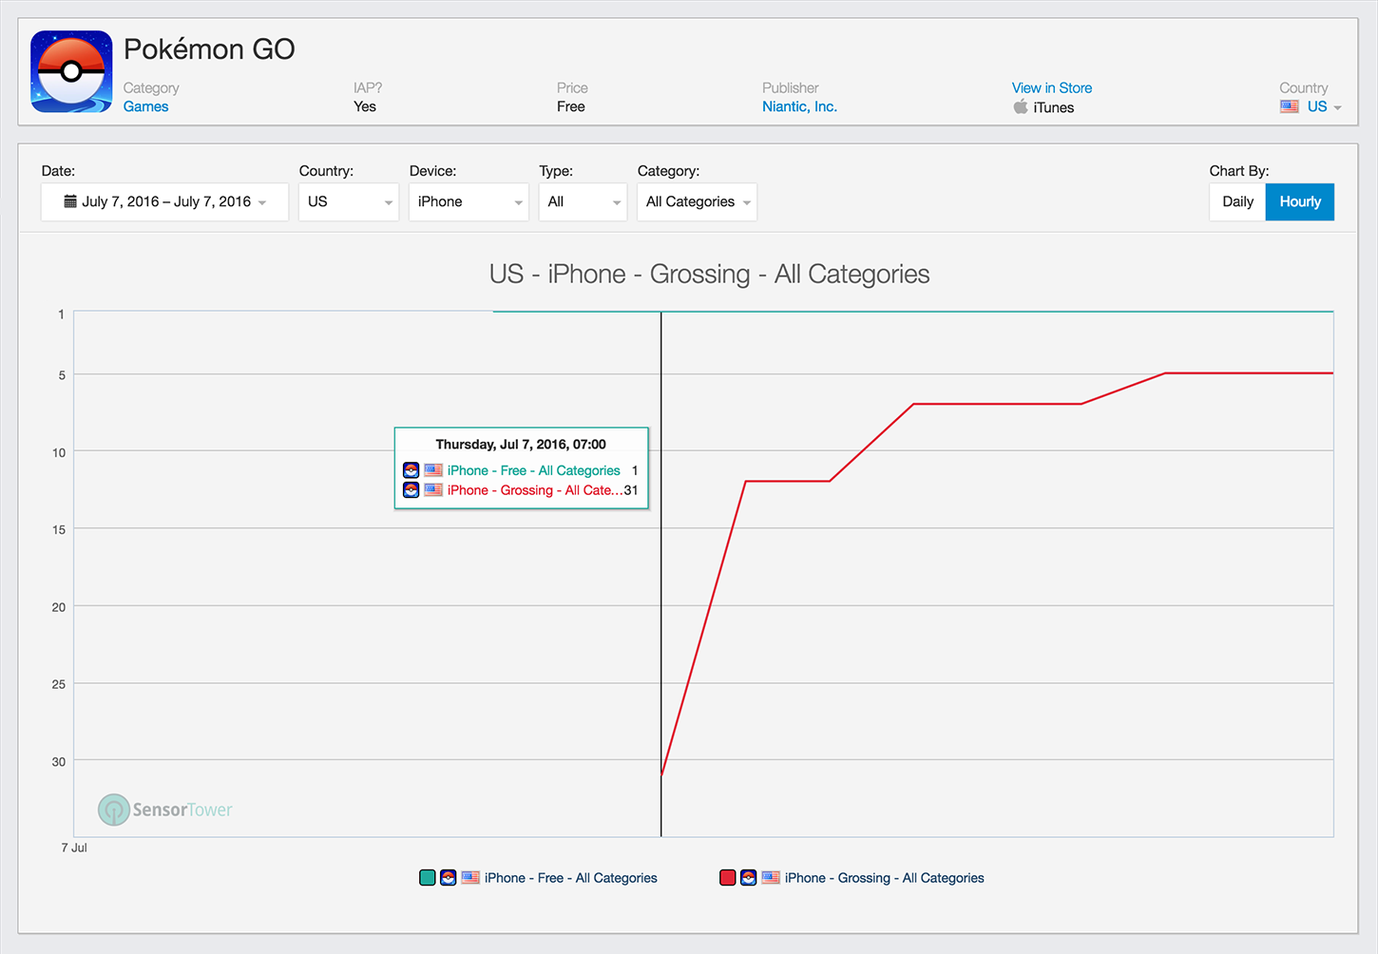Toggle iPhone - Free legend label

[x=571, y=878]
